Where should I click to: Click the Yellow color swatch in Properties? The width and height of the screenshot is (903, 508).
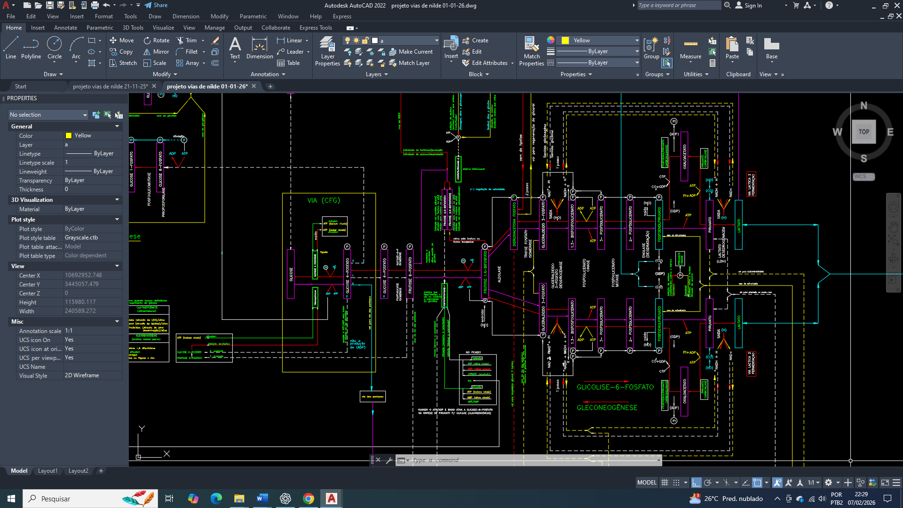coord(69,135)
